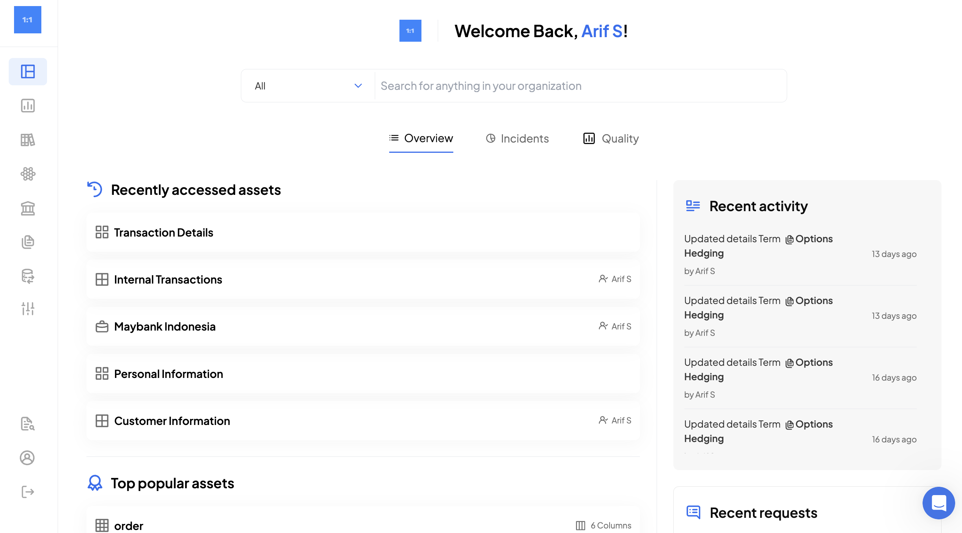Switch to the Quality tab
Screen dimensions: 962x533
(x=611, y=138)
